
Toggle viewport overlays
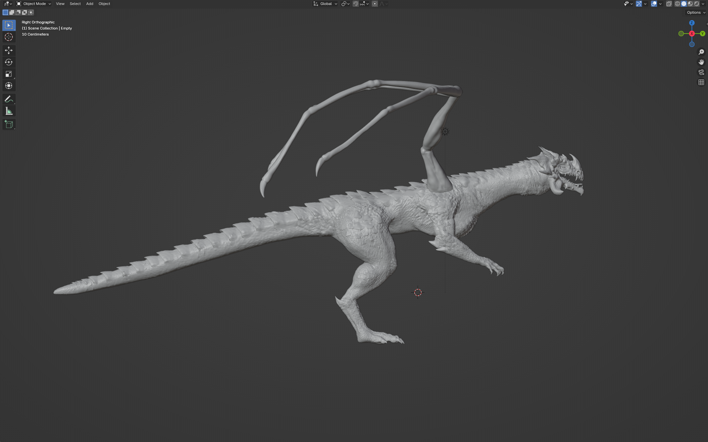[654, 4]
